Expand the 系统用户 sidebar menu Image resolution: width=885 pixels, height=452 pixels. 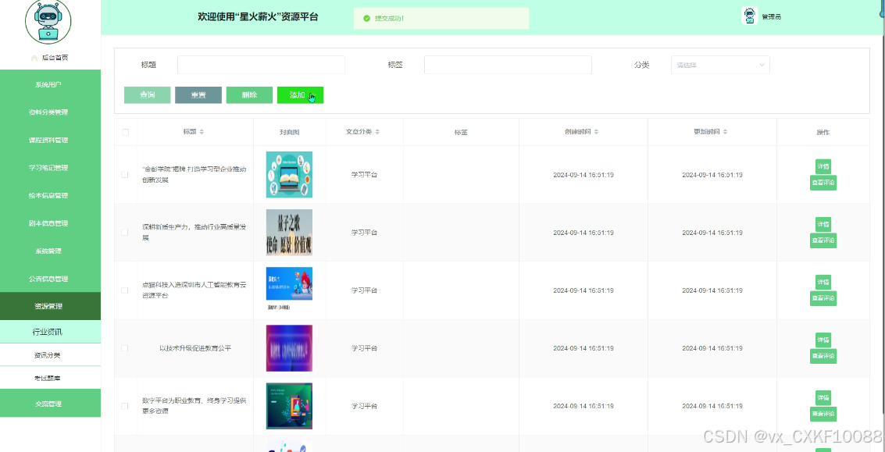(50, 84)
